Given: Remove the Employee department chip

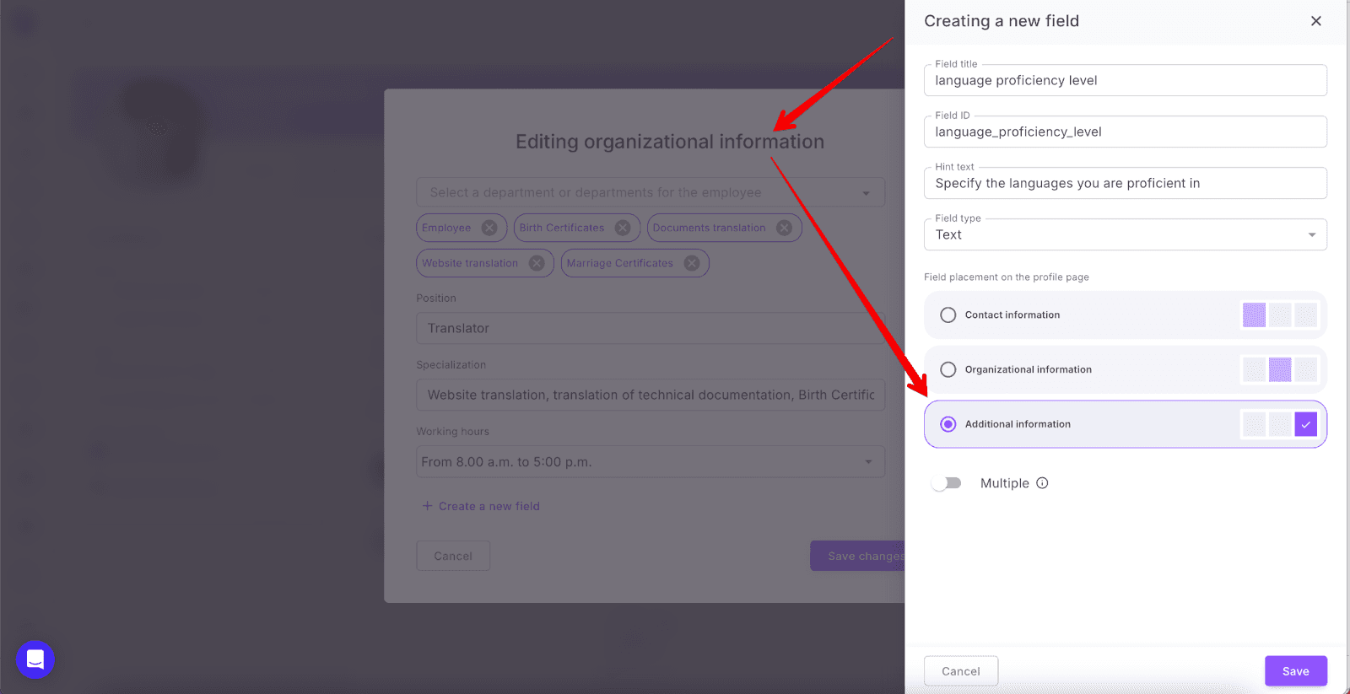Looking at the screenshot, I should tap(489, 228).
